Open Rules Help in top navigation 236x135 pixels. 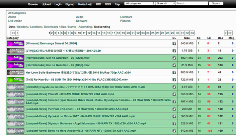coord(85,4)
